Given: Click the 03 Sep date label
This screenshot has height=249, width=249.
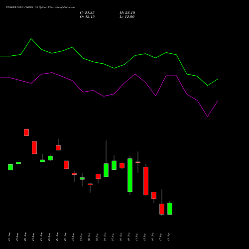Looking at the screenshot, I should 97,237.
